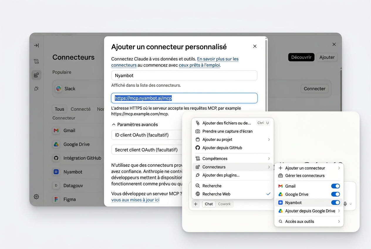Open the vous aux mises à jour ici link
Image resolution: width=371 pixels, height=249 pixels.
[135, 200]
